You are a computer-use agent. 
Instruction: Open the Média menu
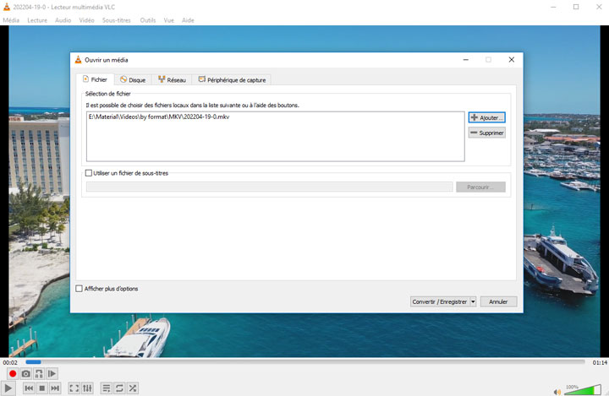11,20
